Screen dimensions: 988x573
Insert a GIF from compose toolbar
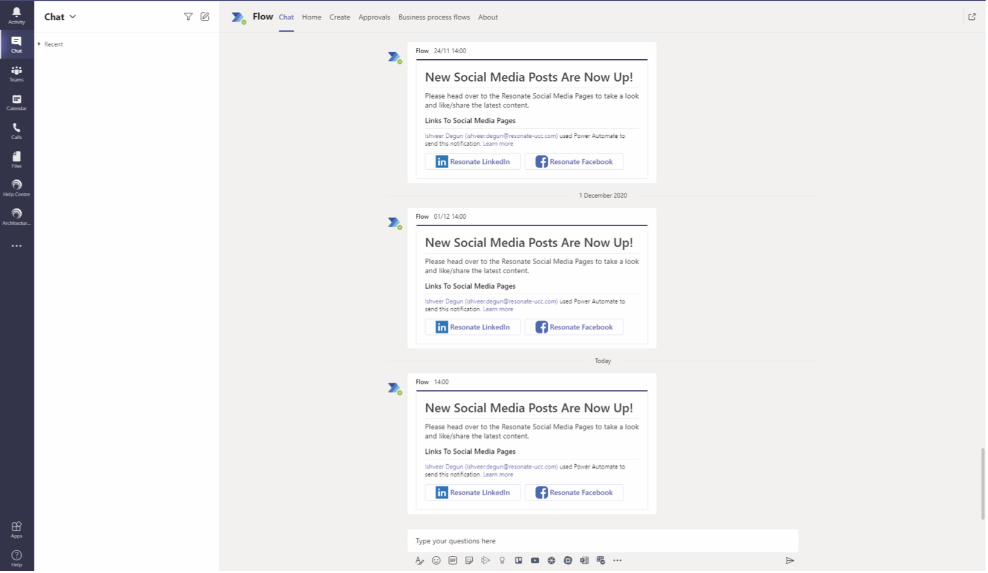452,561
